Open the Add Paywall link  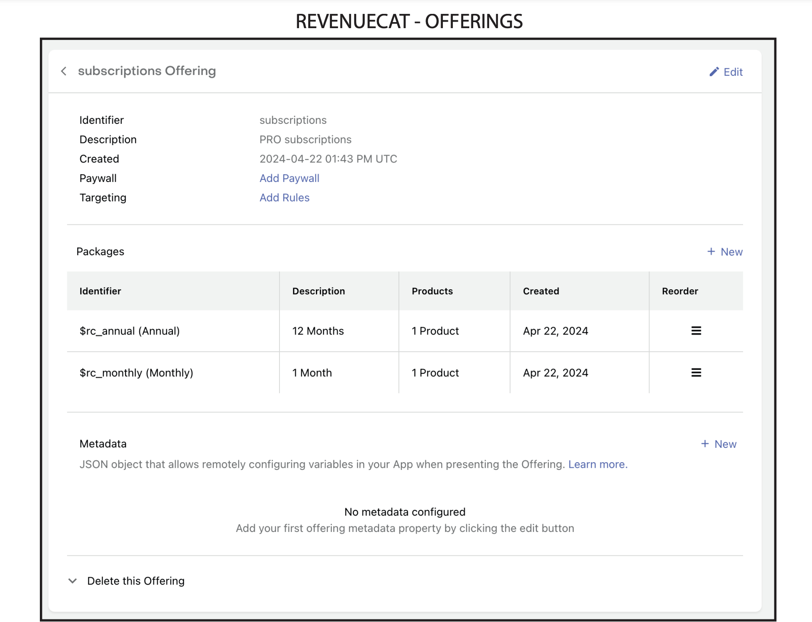289,178
